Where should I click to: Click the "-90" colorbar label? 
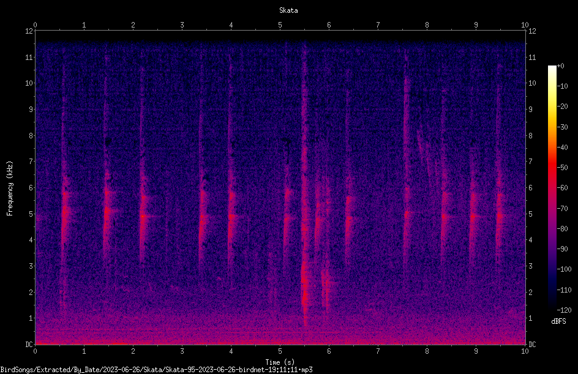tap(563, 249)
